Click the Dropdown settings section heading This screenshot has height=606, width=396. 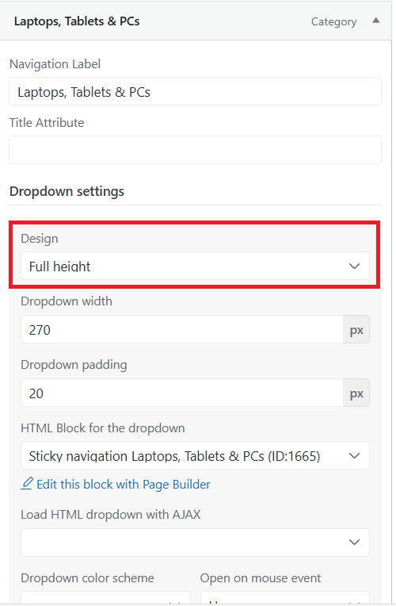click(x=67, y=191)
